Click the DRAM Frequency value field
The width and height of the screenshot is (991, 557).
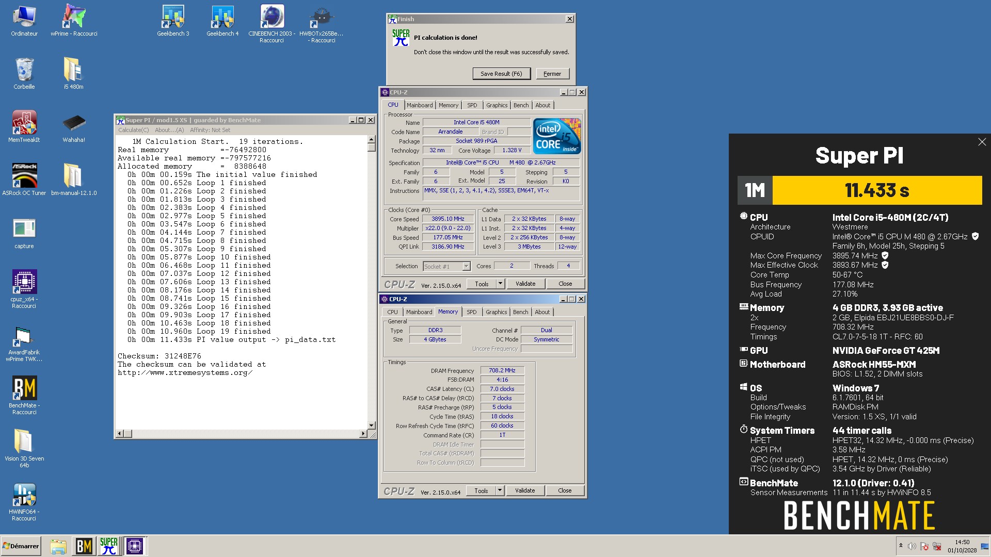pyautogui.click(x=502, y=370)
